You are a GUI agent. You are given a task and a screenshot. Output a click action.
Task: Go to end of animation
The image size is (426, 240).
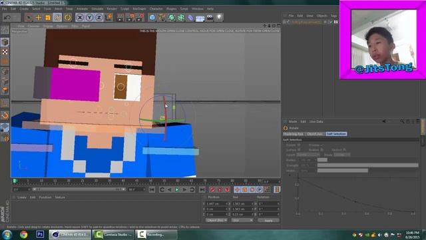[x=202, y=189]
